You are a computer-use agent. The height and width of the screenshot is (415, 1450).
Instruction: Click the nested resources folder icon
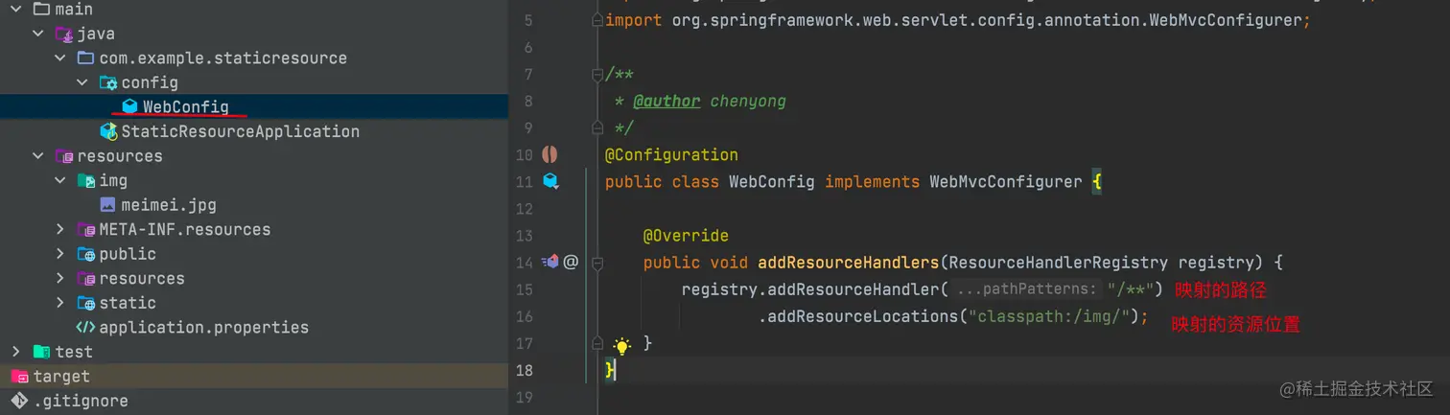[x=85, y=278]
